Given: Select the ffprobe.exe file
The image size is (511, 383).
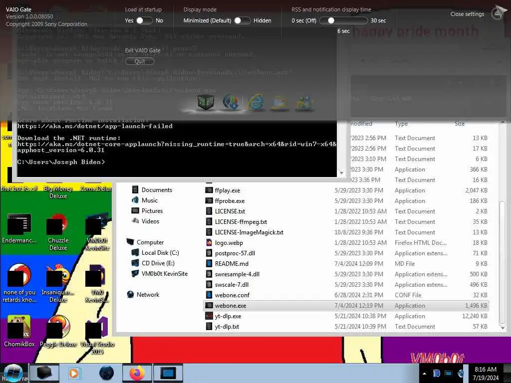Looking at the screenshot, I should (230, 201).
